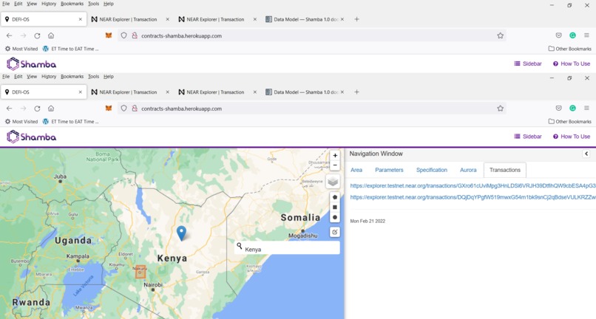Click How To Use in upper Shamba header
Screen dimensions: 596x319
click(x=572, y=64)
